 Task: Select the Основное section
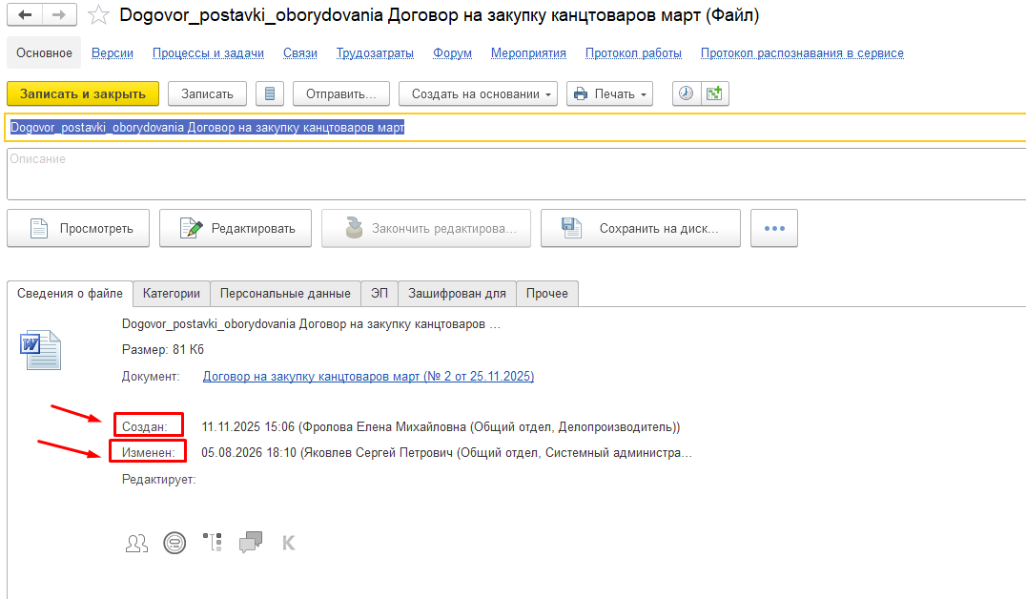coord(44,53)
